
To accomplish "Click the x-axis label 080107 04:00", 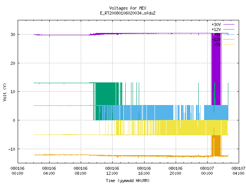I will (x=238, y=171).
